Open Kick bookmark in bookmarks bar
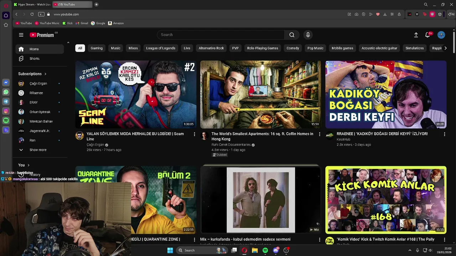Image resolution: width=456 pixels, height=256 pixels. (x=67, y=23)
